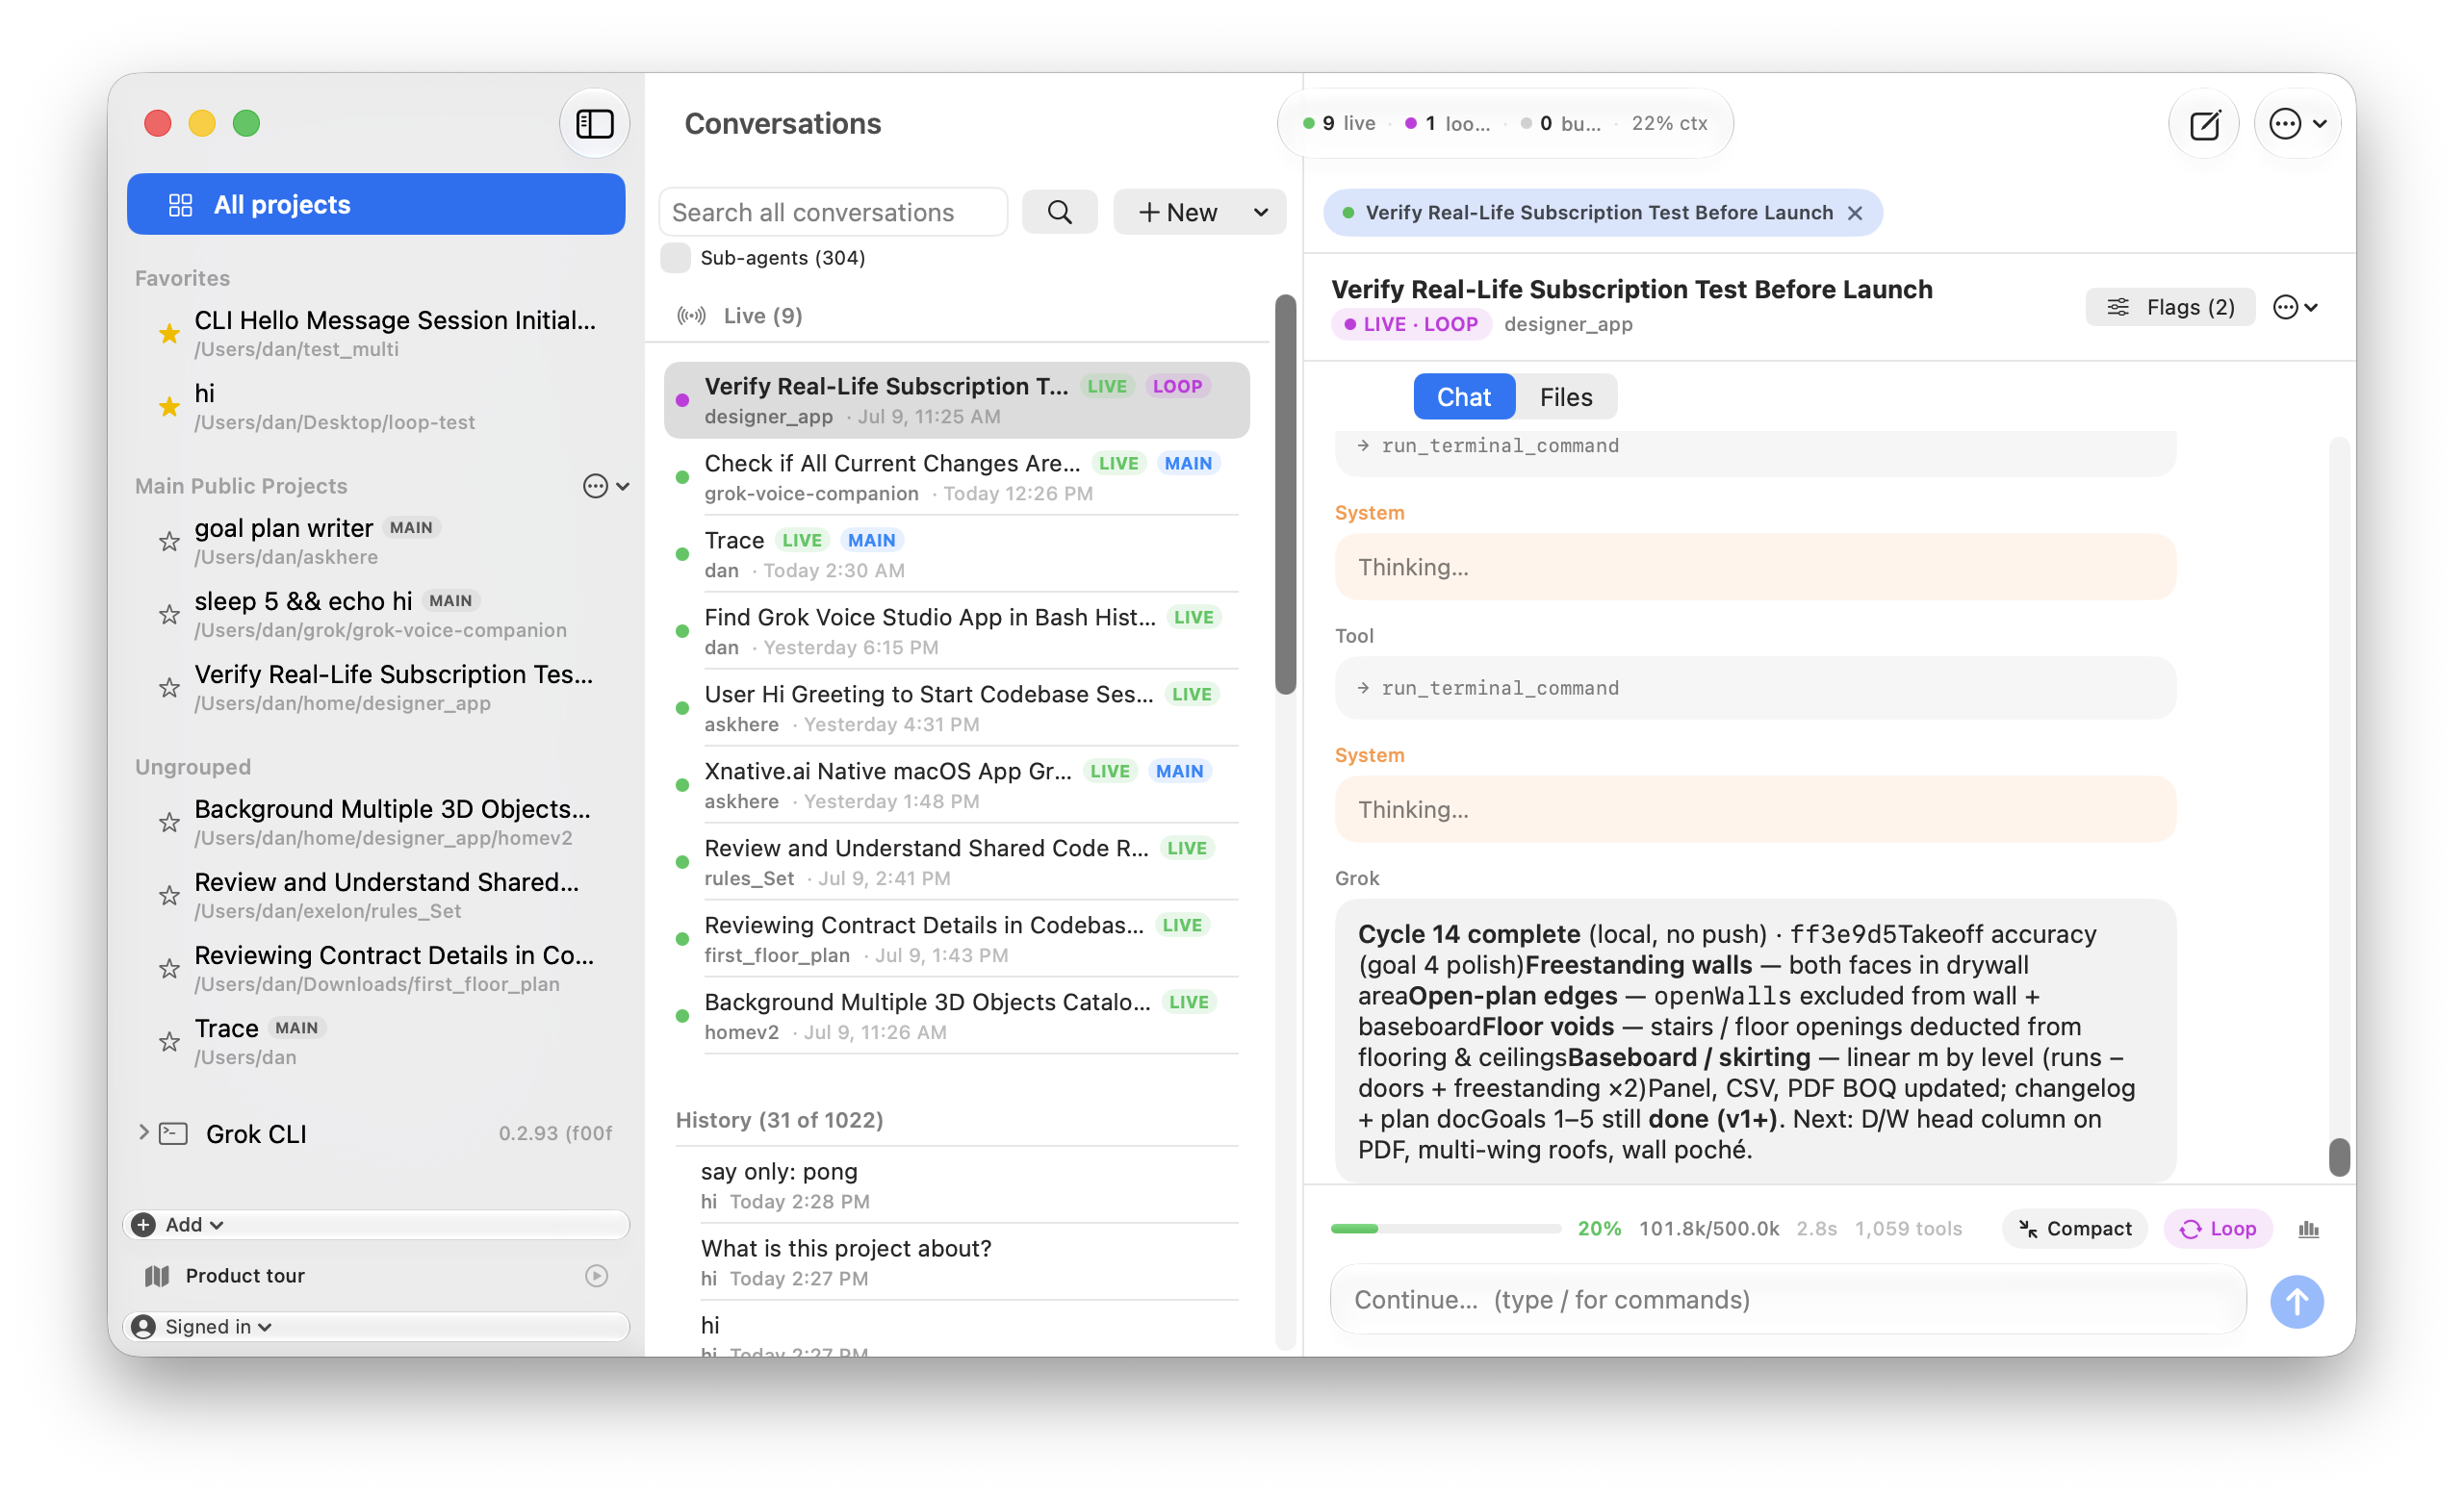Screen dimensions: 2464x1499
Task: Open Background Multiple 3D Objects Catalog conversation
Action: click(957, 1016)
